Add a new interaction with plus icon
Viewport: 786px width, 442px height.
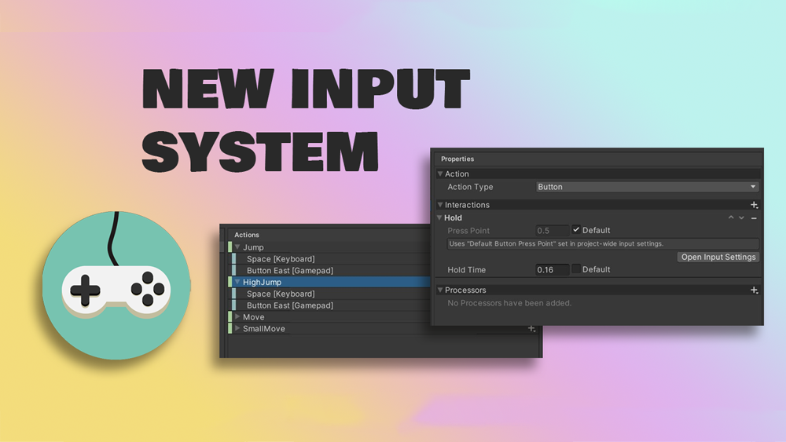click(x=754, y=205)
